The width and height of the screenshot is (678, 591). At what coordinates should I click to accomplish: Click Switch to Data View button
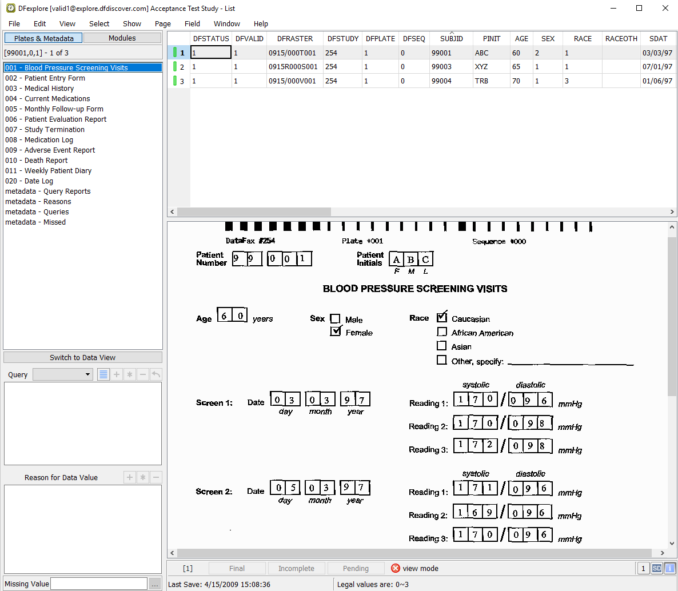point(83,357)
